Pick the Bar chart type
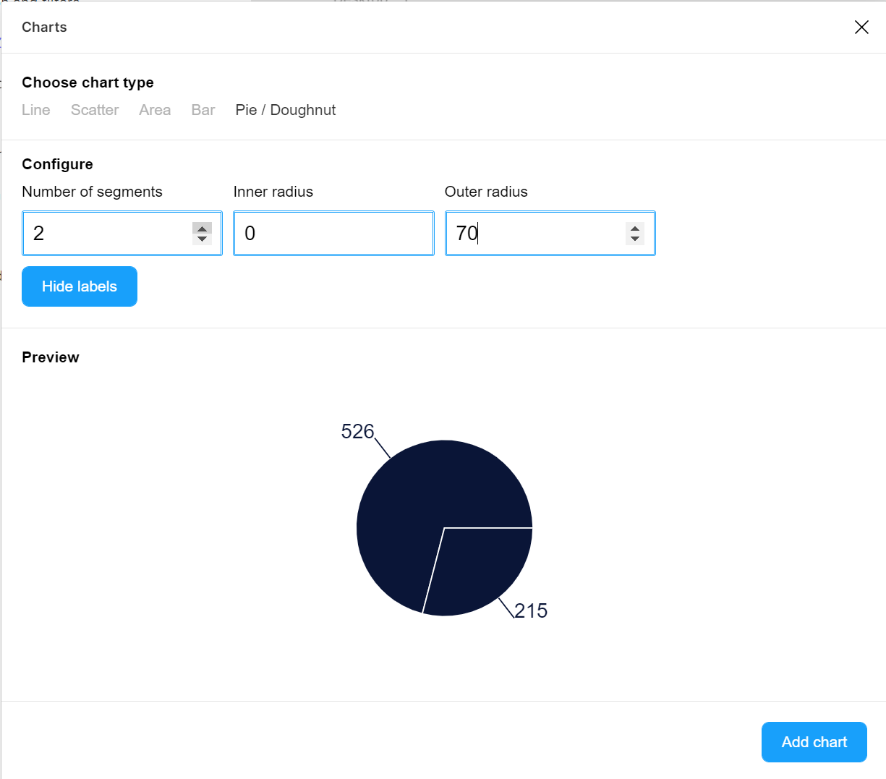Screen dimensions: 886x779 [203, 110]
